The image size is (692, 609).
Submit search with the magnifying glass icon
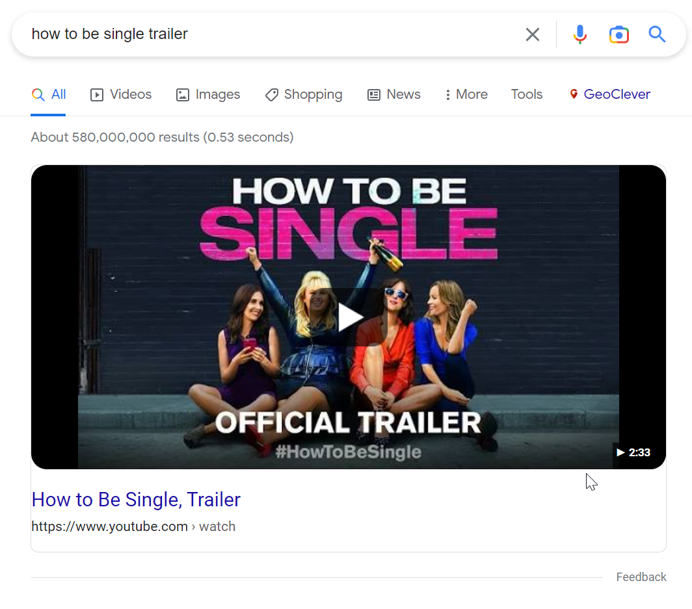(657, 34)
